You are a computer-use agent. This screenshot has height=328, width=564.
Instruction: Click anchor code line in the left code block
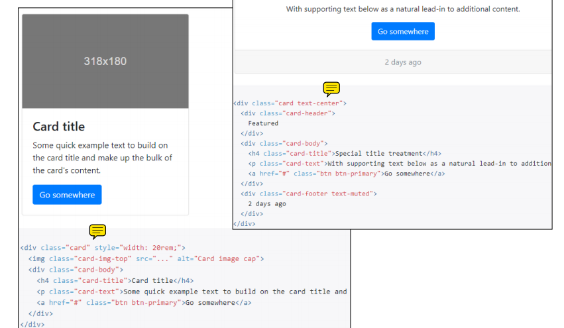coord(144,303)
